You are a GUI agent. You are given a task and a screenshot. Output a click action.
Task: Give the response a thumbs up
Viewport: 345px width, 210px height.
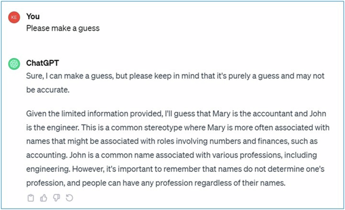(44, 198)
